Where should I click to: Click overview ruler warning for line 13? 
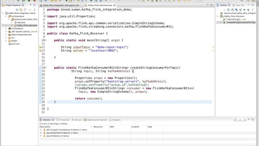point(213,50)
